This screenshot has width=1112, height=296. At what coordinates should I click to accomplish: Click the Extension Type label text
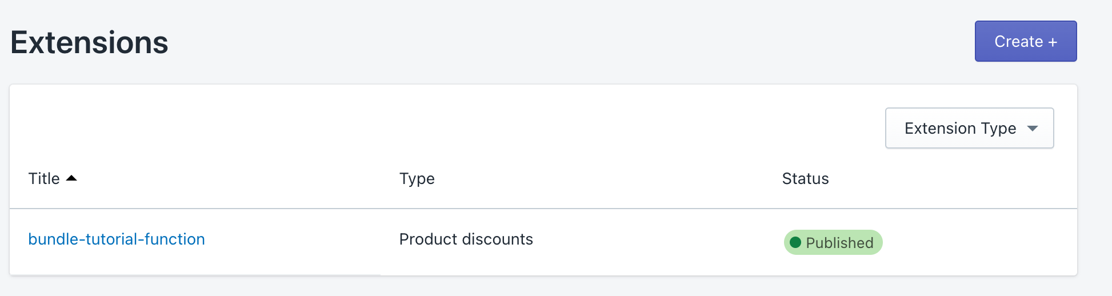click(960, 128)
